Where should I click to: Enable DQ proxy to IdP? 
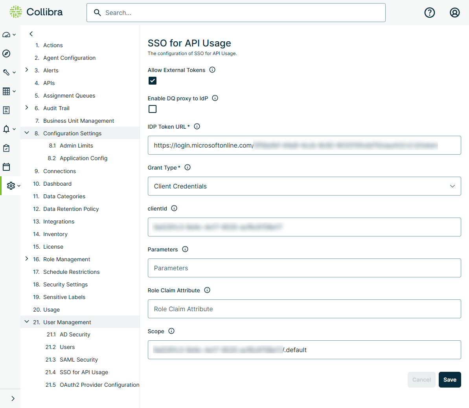152,109
